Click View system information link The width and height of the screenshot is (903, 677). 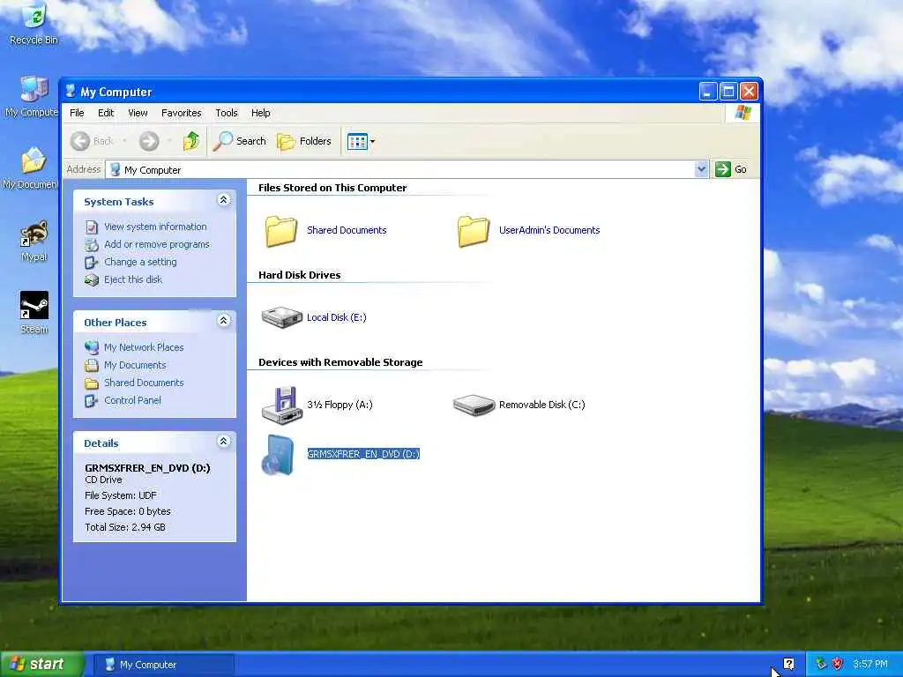point(155,227)
